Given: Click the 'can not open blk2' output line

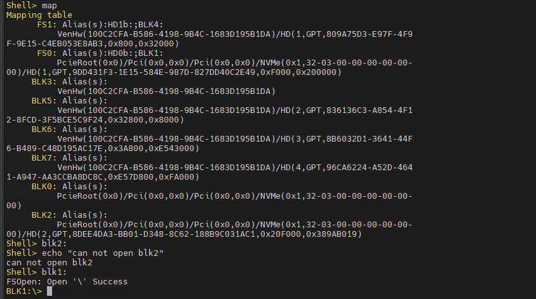Looking at the screenshot, I should pyautogui.click(x=50, y=263).
